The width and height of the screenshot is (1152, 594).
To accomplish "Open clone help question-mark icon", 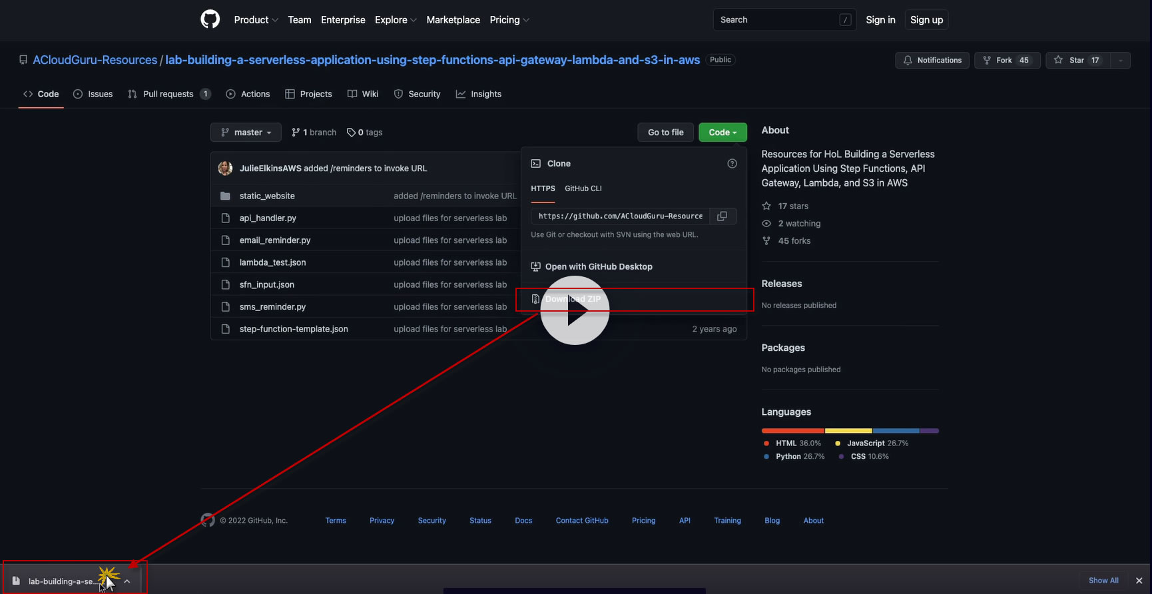I will point(732,164).
